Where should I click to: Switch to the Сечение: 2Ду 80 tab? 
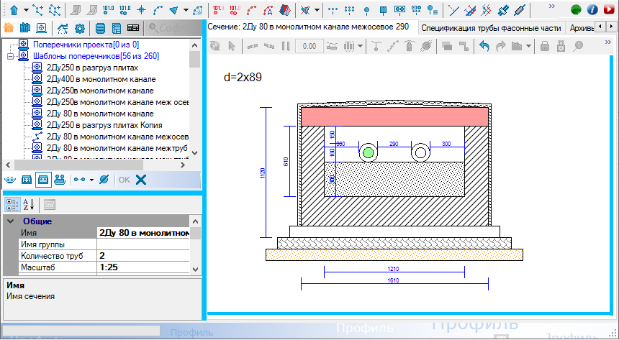[x=308, y=27]
